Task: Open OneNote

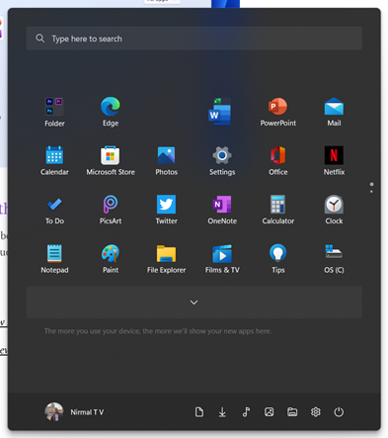Action: point(222,210)
